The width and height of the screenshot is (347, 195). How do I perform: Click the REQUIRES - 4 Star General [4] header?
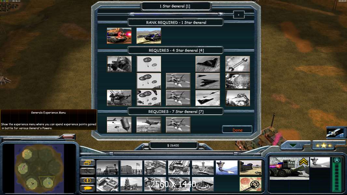[176, 50]
